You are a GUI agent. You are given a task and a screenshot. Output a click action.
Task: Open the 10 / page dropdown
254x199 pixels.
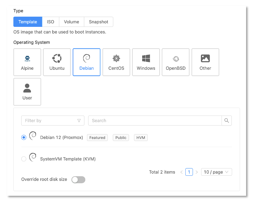click(x=216, y=172)
